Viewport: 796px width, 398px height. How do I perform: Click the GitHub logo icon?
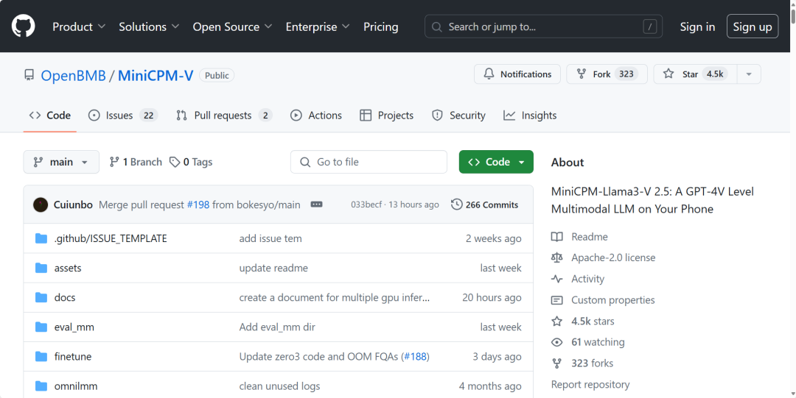click(x=24, y=26)
